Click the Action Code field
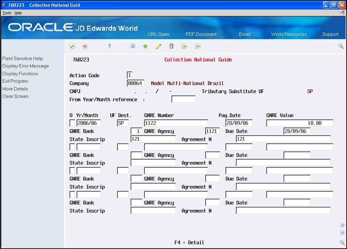The height and width of the screenshot is (249, 347). click(130, 75)
